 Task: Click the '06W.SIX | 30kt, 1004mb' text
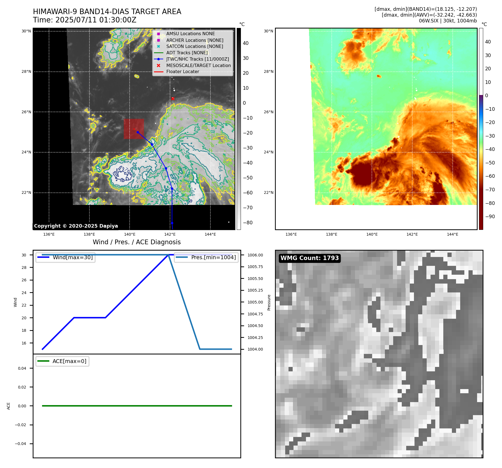pos(448,21)
